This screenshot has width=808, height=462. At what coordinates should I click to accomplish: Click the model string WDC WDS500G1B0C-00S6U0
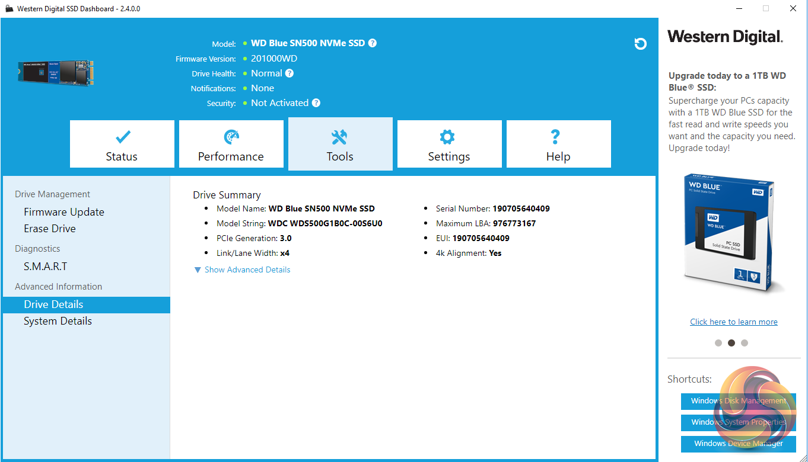click(x=325, y=223)
